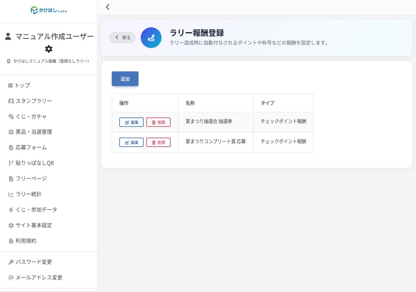This screenshot has width=416, height=292.
Task: Click the ラリー統計 chart icon
Action: tap(11, 194)
